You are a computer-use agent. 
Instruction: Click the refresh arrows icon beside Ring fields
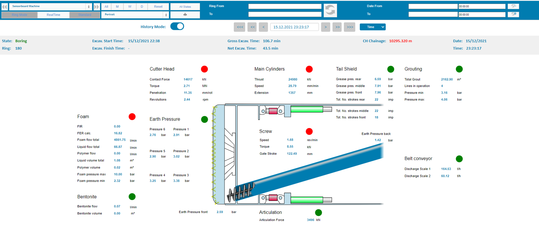click(330, 10)
